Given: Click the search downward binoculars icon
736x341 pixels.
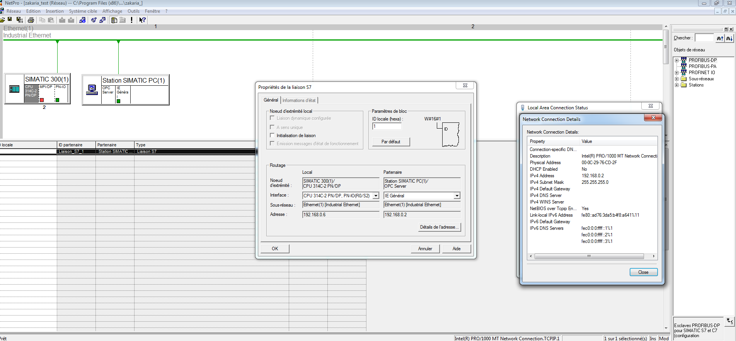Looking at the screenshot, I should [x=729, y=38].
